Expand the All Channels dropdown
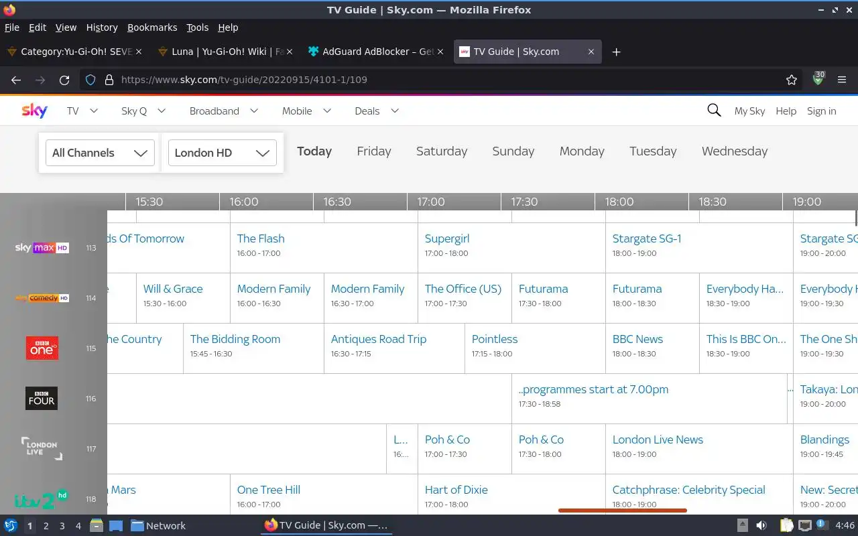Image resolution: width=858 pixels, height=536 pixels. point(100,153)
